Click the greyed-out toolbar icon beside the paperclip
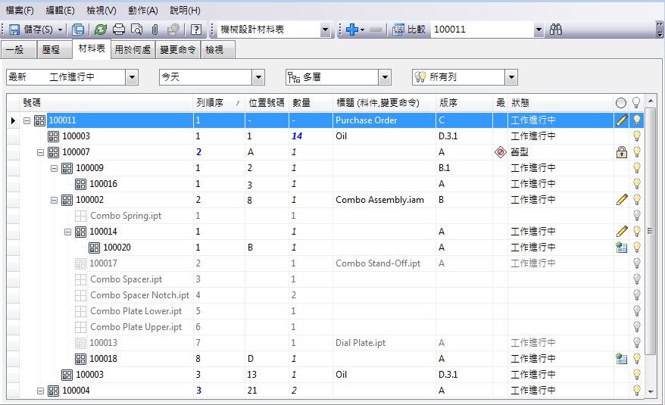Screen dimensions: 665x405 pos(173,30)
